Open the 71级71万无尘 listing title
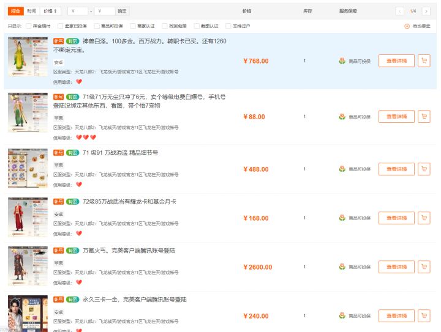 [140, 101]
